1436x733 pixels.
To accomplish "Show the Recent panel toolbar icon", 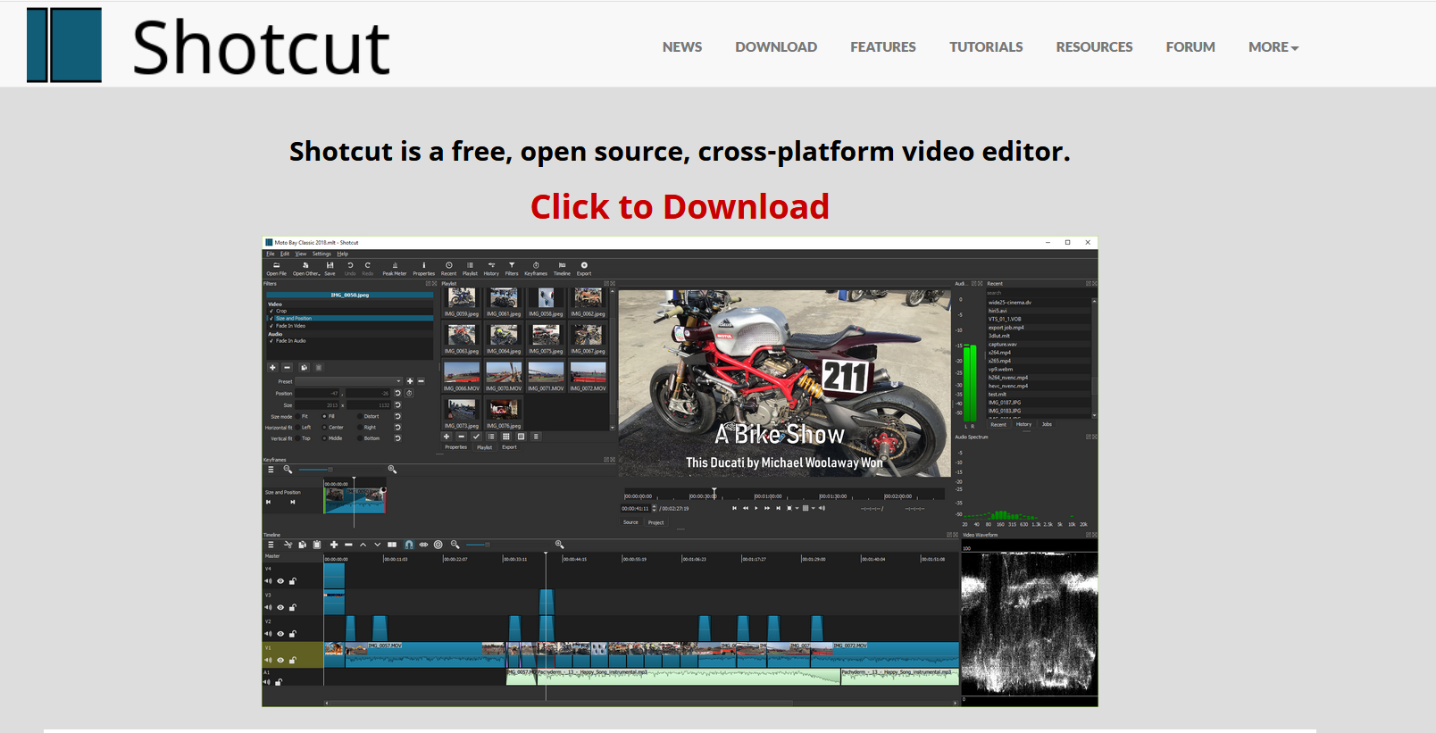I will point(448,269).
